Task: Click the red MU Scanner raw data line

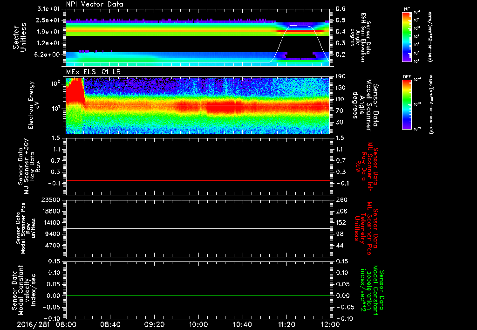Action: pyautogui.click(x=198, y=180)
